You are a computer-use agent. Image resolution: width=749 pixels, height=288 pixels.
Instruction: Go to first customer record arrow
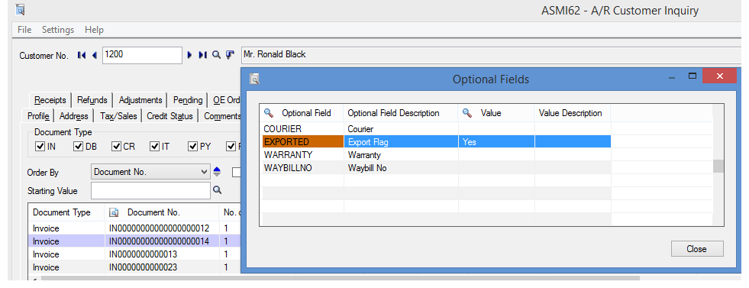point(82,56)
